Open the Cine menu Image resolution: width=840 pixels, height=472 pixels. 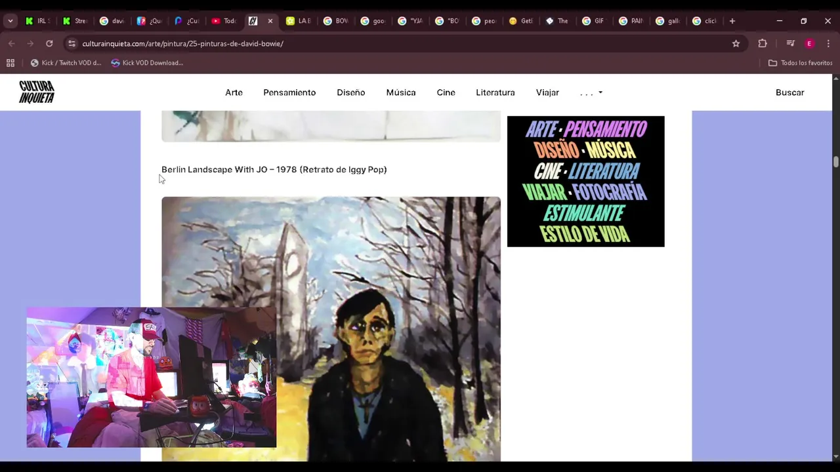446,92
